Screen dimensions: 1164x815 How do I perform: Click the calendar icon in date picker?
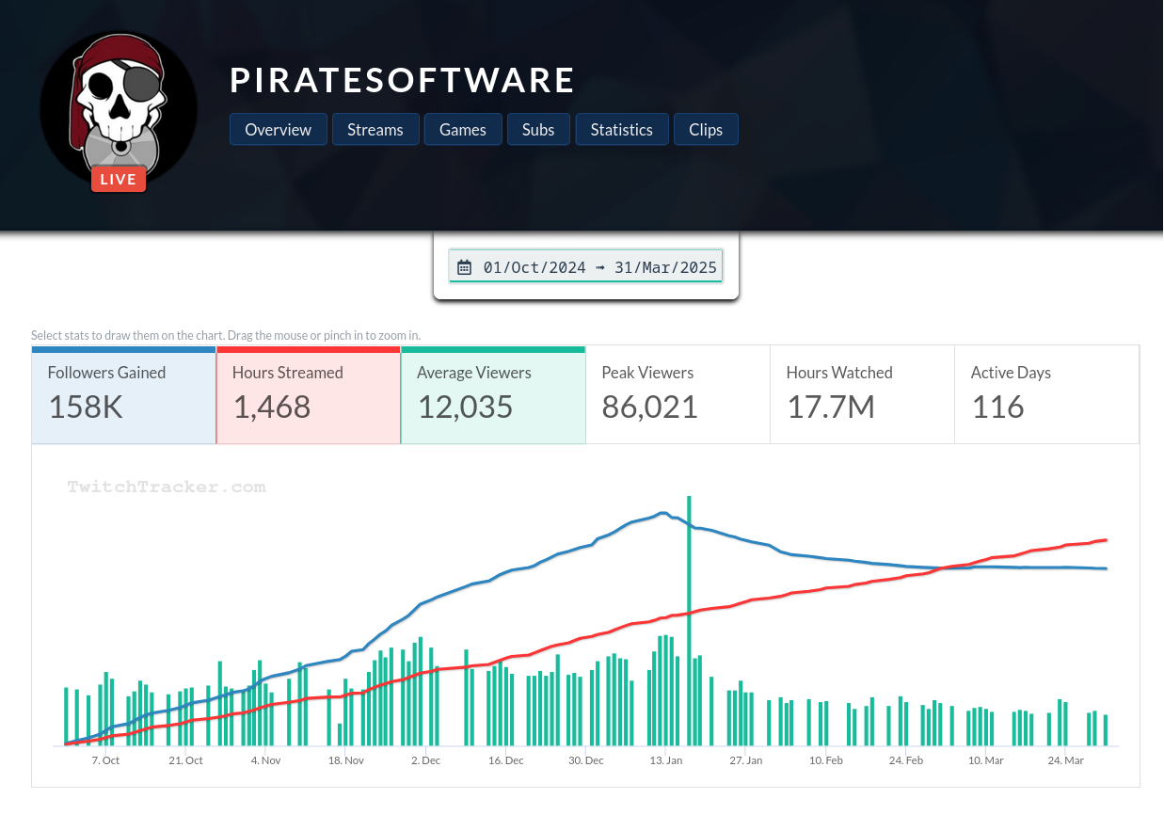pyautogui.click(x=464, y=267)
